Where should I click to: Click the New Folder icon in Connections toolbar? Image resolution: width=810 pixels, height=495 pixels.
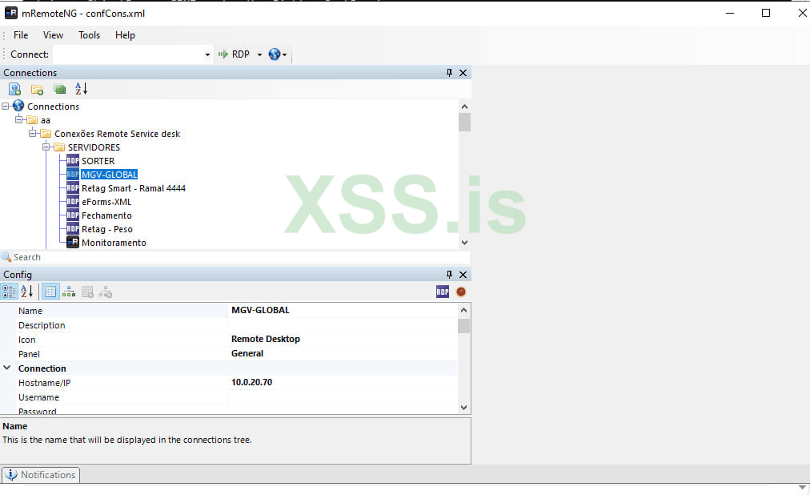(37, 90)
